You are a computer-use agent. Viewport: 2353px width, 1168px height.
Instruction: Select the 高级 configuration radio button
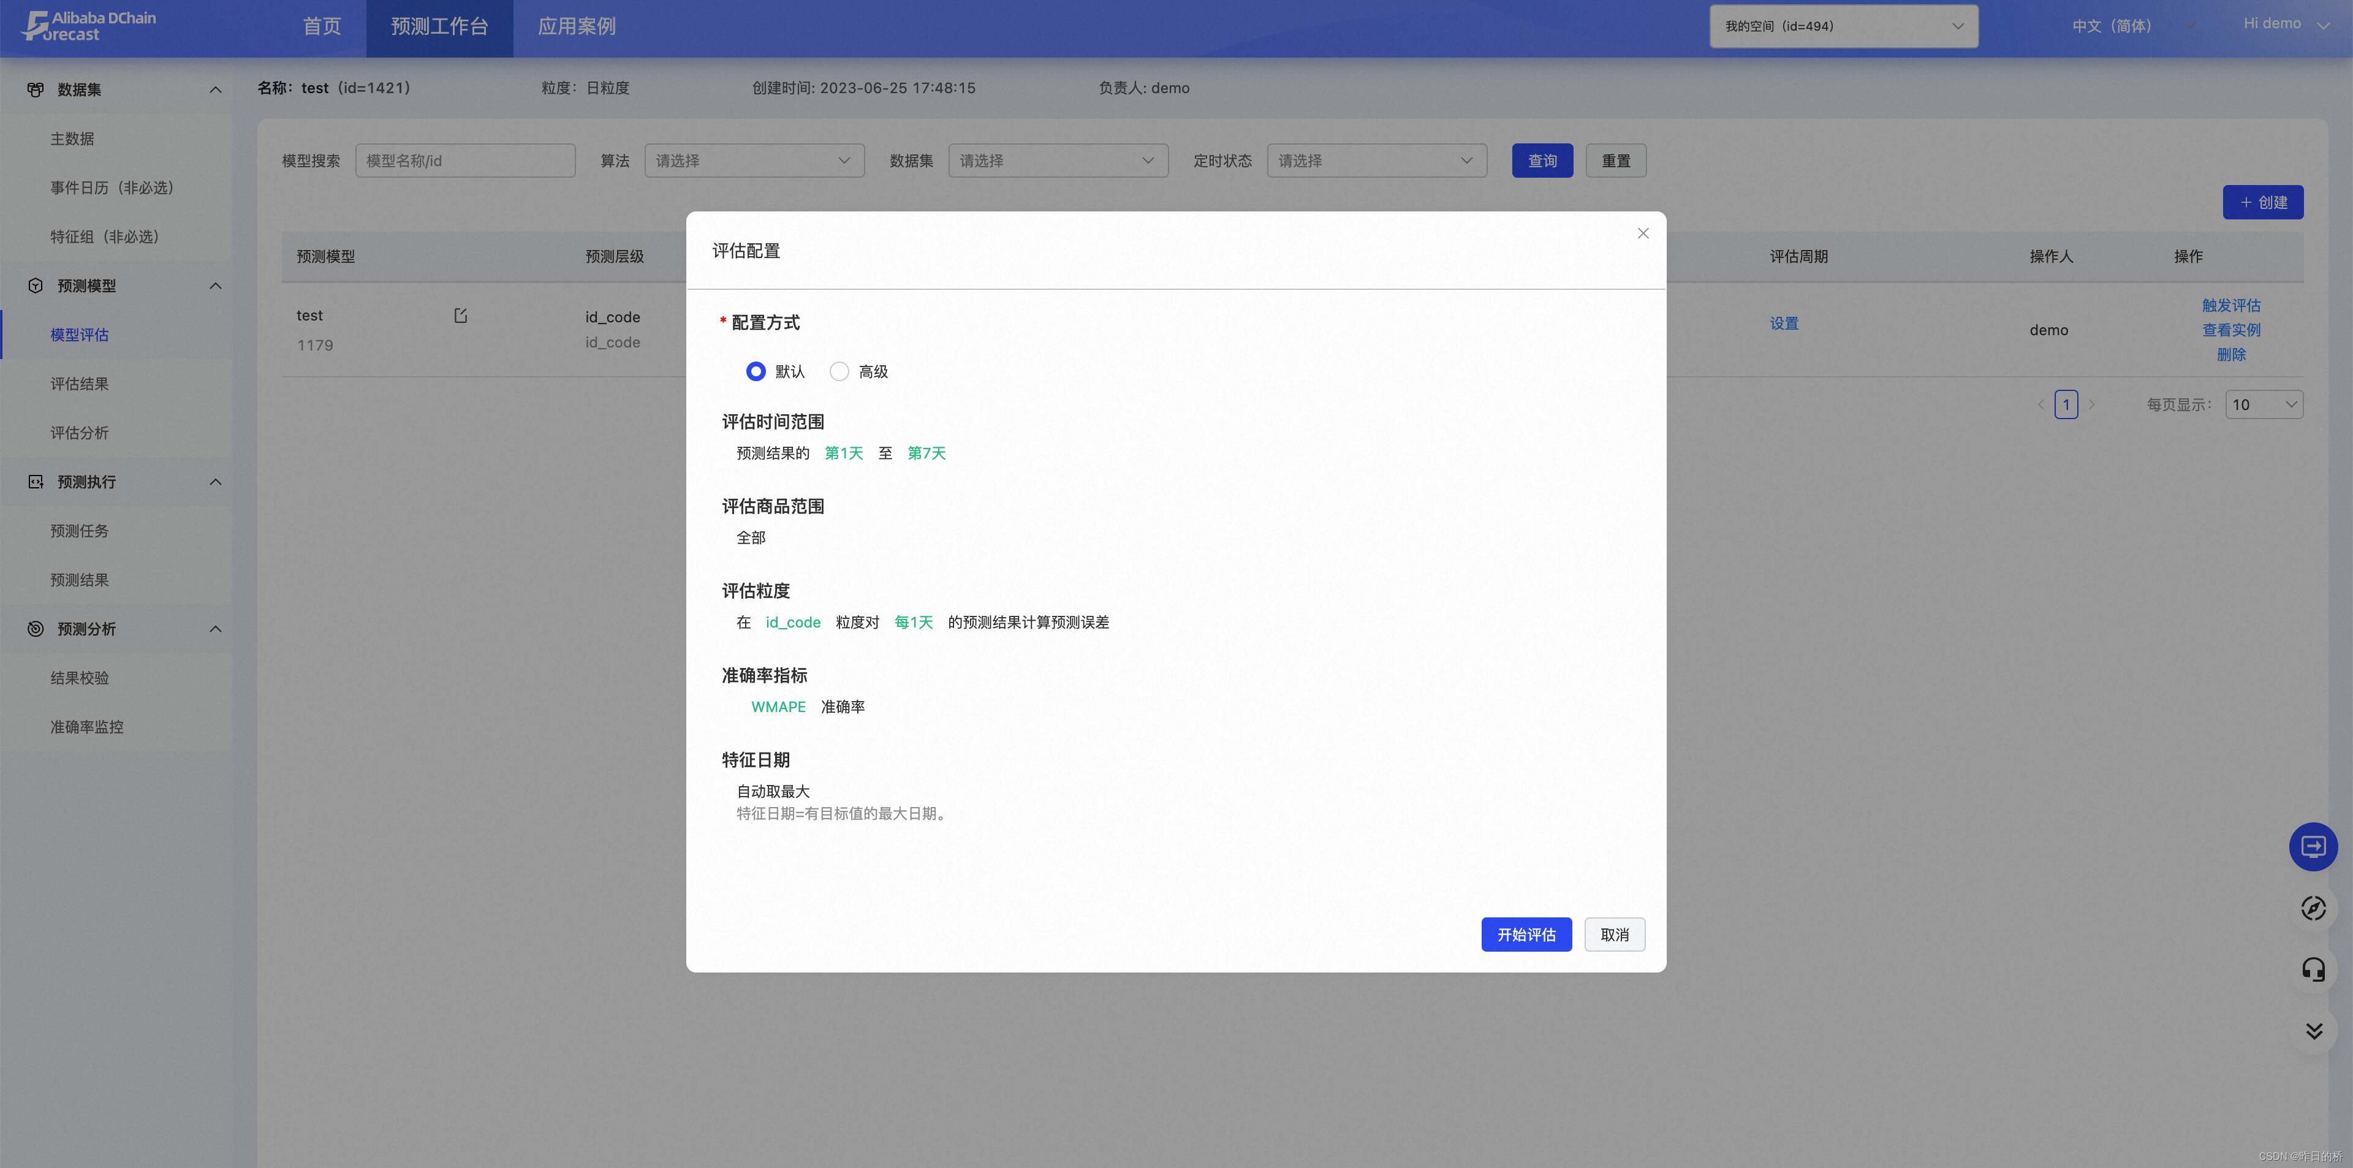pyautogui.click(x=838, y=372)
